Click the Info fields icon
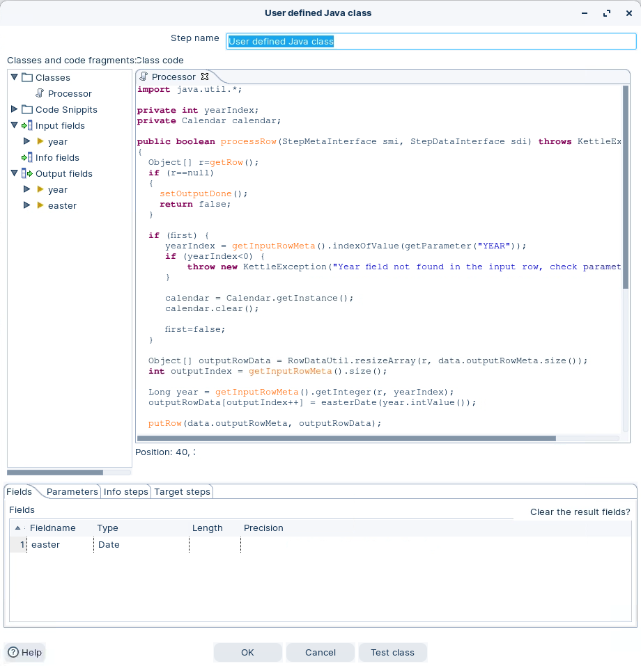This screenshot has width=641, height=666. click(x=27, y=158)
